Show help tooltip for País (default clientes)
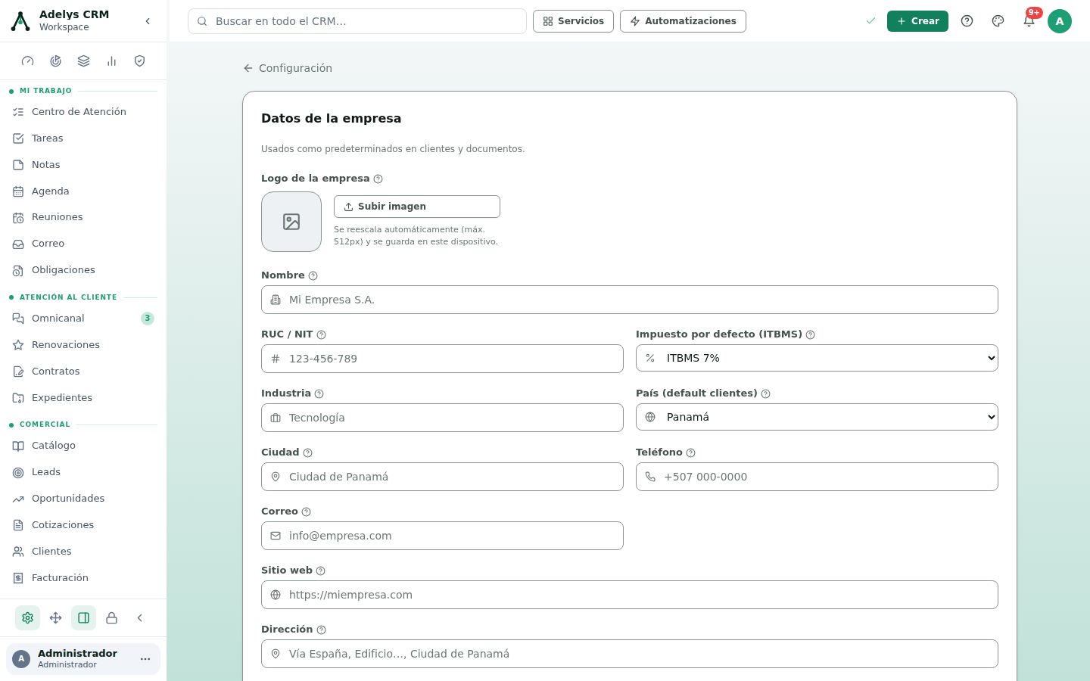Image resolution: width=1090 pixels, height=681 pixels. pos(766,394)
